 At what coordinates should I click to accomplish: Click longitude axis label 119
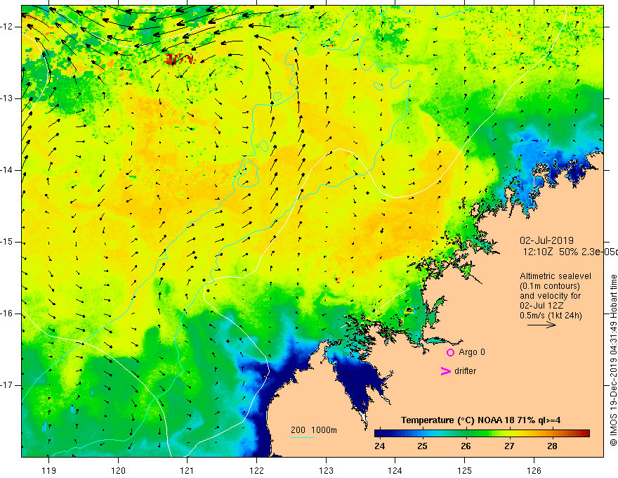49,470
